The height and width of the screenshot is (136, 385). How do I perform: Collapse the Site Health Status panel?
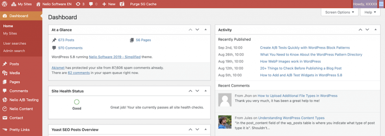click(206, 91)
